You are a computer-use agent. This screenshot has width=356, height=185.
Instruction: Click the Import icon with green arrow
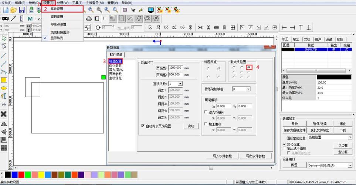coord(31,10)
